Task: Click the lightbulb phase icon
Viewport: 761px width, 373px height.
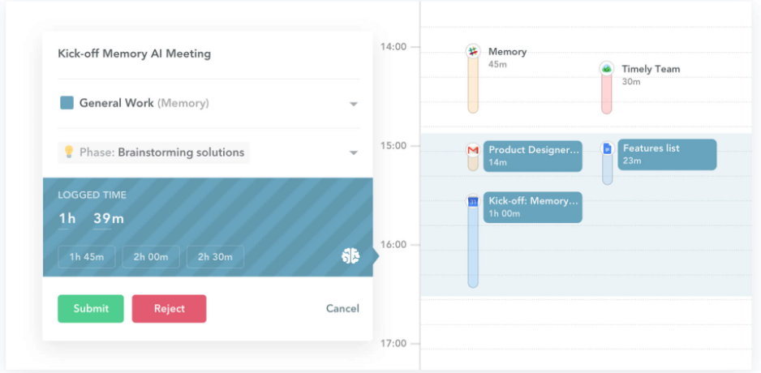Action: (x=69, y=152)
